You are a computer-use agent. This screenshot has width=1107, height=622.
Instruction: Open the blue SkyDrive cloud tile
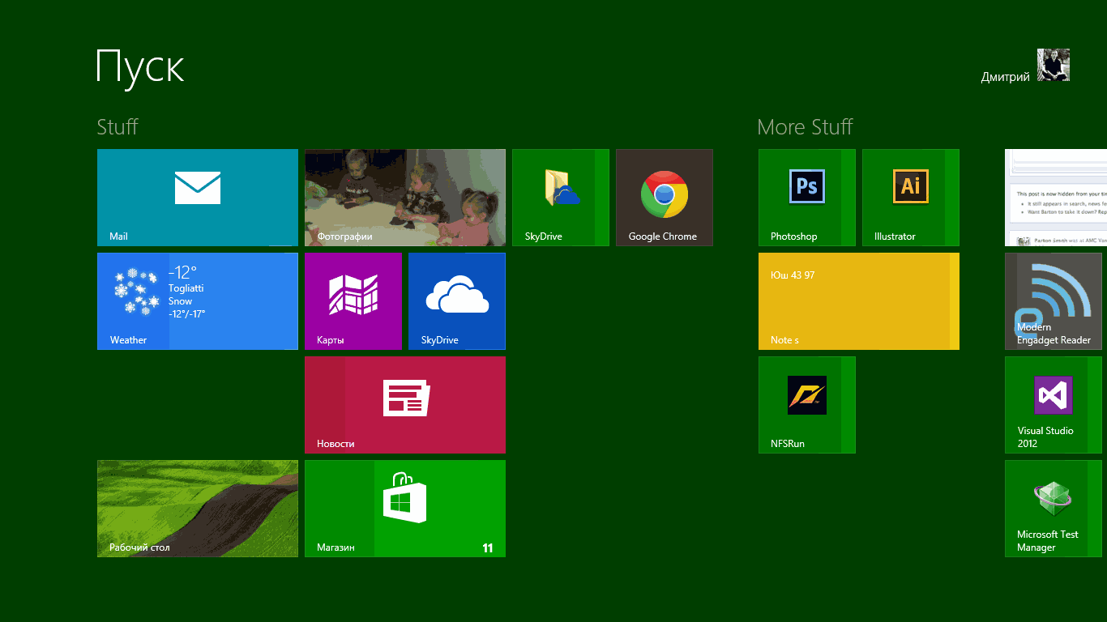pos(457,301)
